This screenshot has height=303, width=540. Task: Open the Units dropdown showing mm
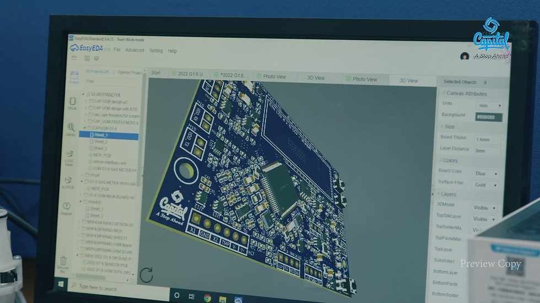[489, 106]
